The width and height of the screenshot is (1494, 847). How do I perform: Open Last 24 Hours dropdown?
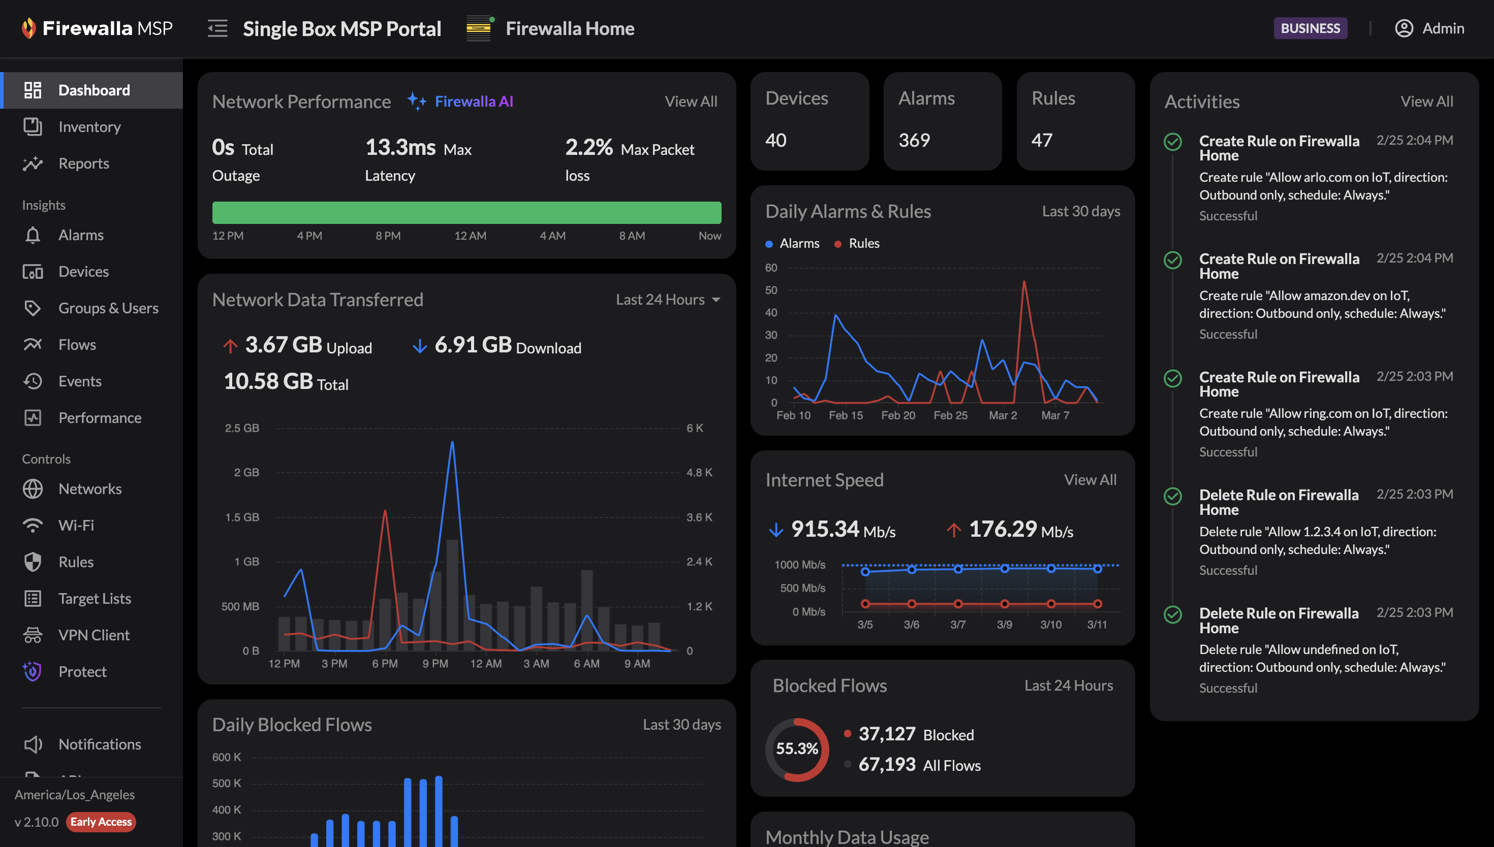pos(668,300)
